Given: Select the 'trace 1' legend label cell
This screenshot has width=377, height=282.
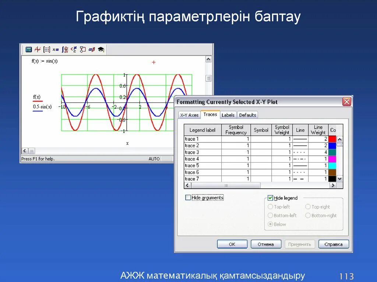Looking at the screenshot, I should (203, 139).
